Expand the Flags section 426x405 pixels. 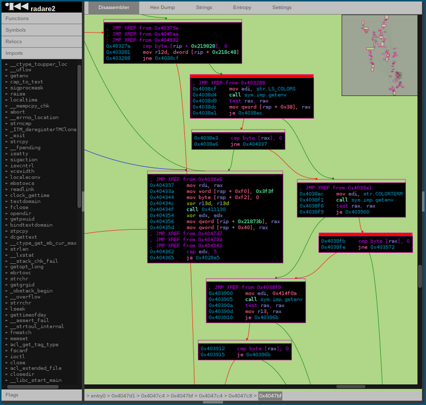click(x=41, y=395)
